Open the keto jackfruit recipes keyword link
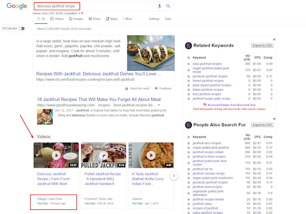Image resolution: width=306 pixels, height=214 pixels. pyautogui.click(x=207, y=94)
